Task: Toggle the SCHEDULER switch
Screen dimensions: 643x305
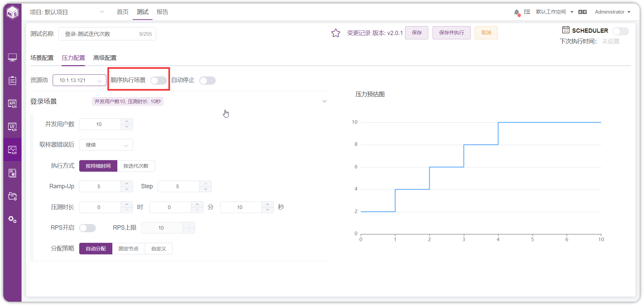Action: pyautogui.click(x=620, y=31)
